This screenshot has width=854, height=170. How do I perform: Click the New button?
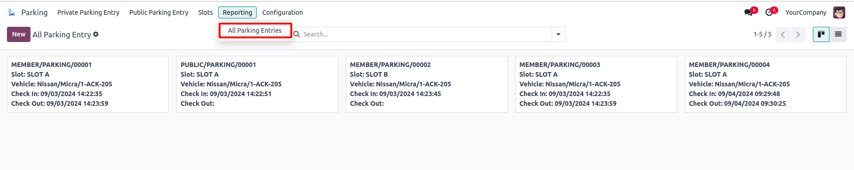(18, 34)
